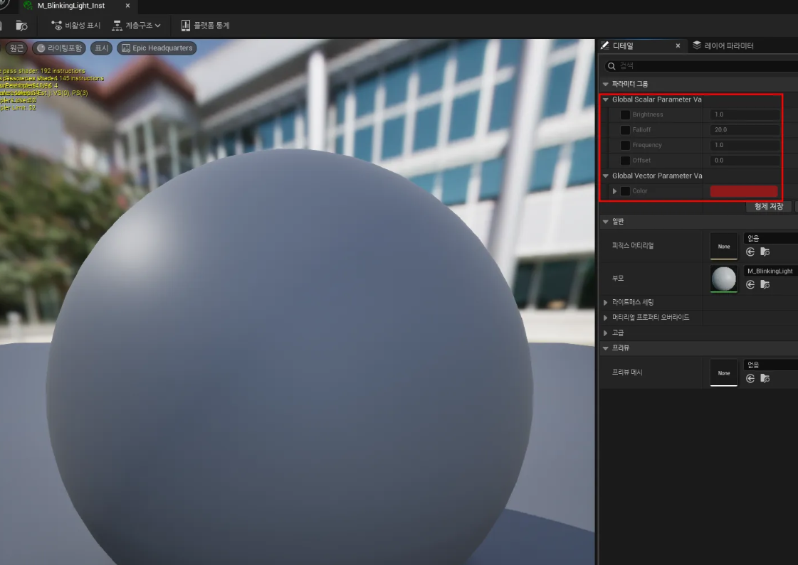The image size is (798, 565).
Task: Open the 표시 show menu in viewport
Action: point(101,48)
